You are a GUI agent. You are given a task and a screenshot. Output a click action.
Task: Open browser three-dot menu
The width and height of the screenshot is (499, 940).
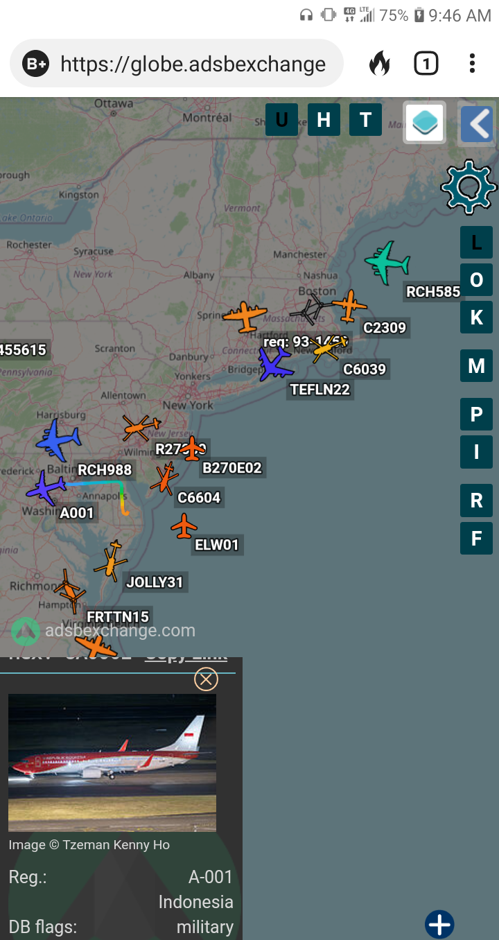click(x=472, y=64)
